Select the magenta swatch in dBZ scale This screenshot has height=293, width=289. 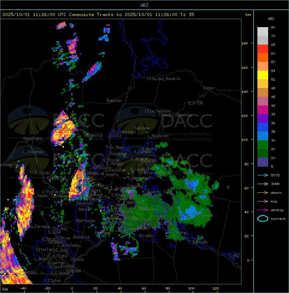pyautogui.click(x=263, y=110)
